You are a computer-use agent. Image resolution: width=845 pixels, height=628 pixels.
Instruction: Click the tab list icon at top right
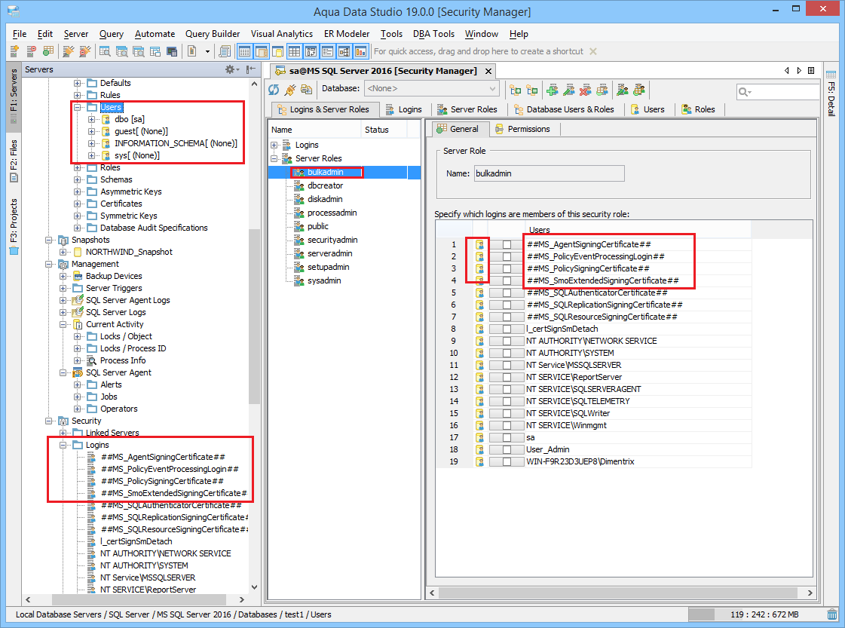(x=811, y=71)
